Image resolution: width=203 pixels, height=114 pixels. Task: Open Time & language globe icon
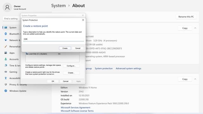pos(6,66)
